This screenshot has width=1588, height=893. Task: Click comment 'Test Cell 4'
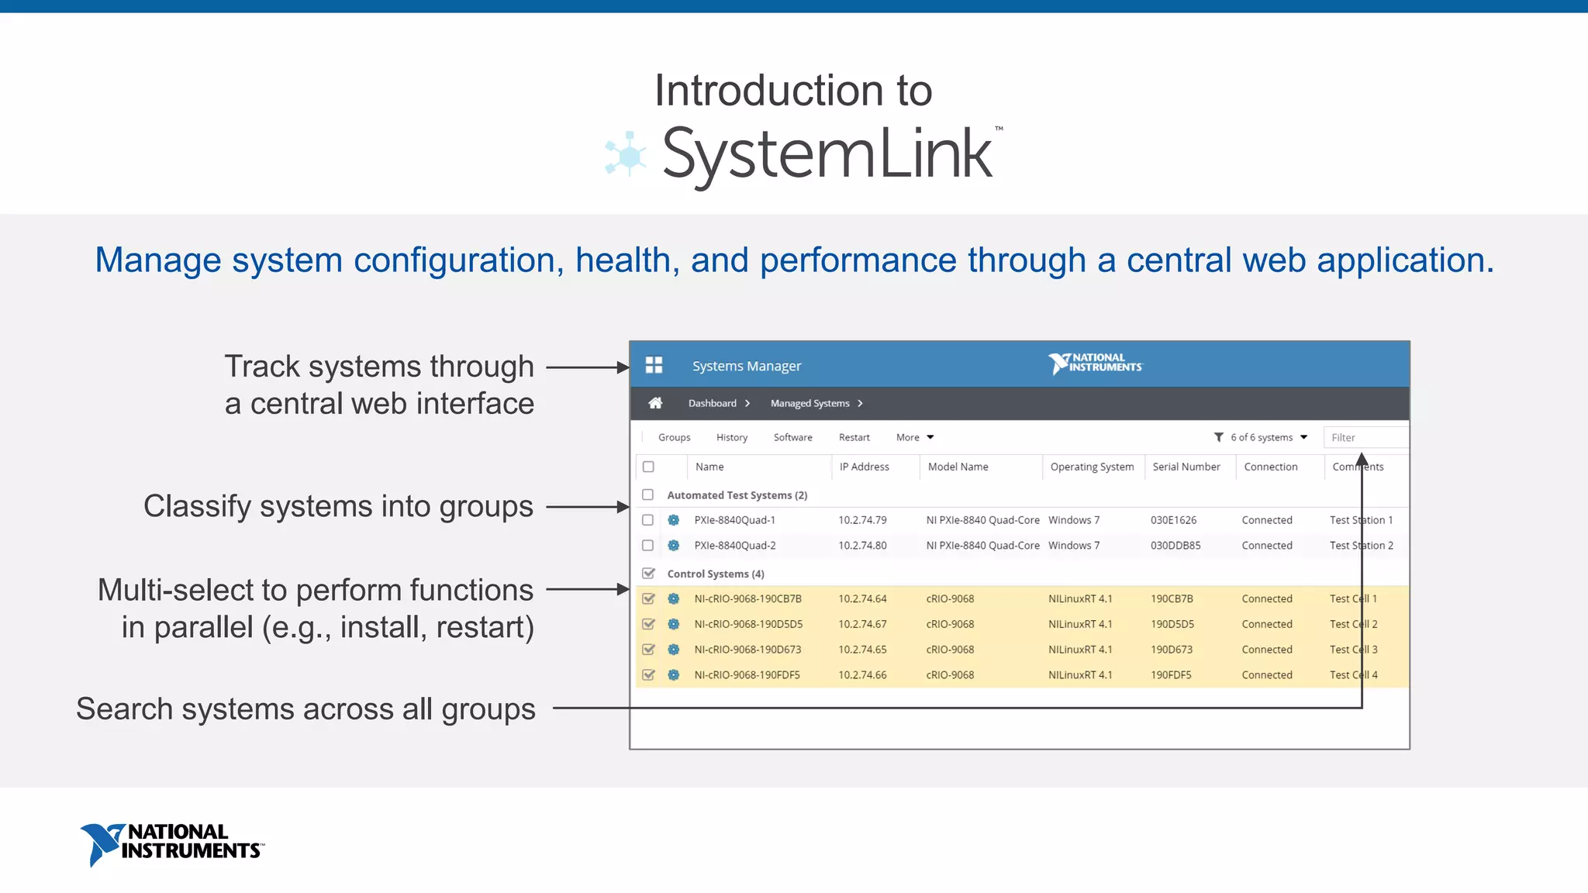(1354, 675)
